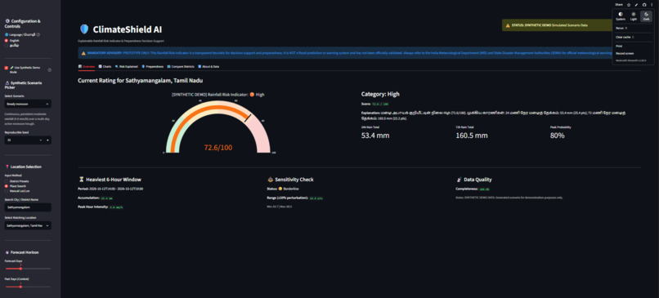
Task: Click the Past Days (Context) slider handle
Action: (20, 287)
